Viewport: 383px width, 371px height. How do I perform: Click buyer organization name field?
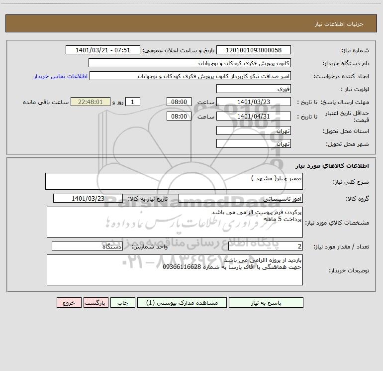(x=190, y=63)
